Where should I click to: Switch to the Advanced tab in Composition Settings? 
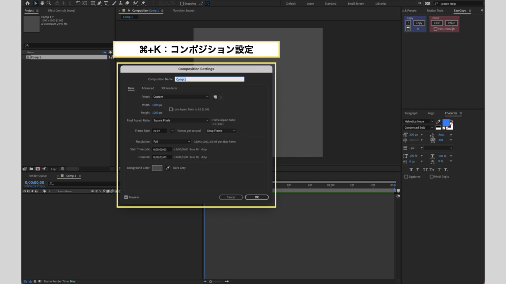148,88
